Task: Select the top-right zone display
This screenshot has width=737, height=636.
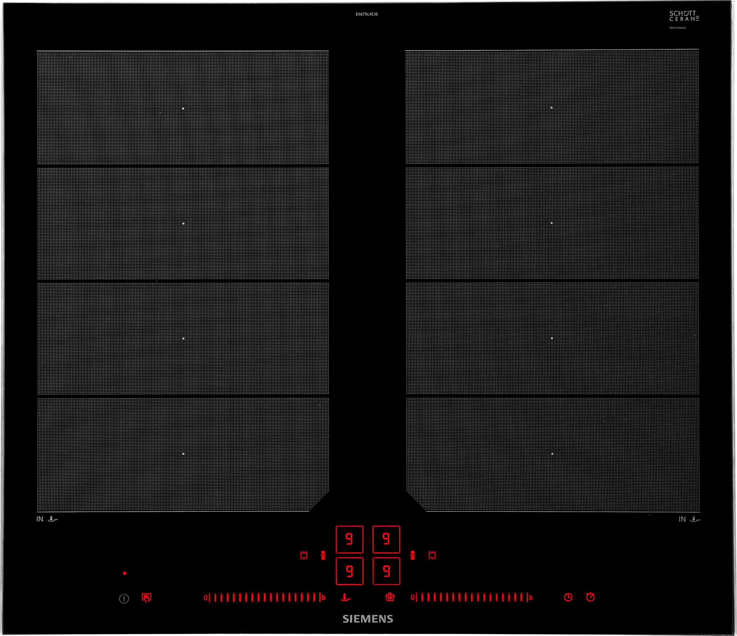Action: [386, 539]
